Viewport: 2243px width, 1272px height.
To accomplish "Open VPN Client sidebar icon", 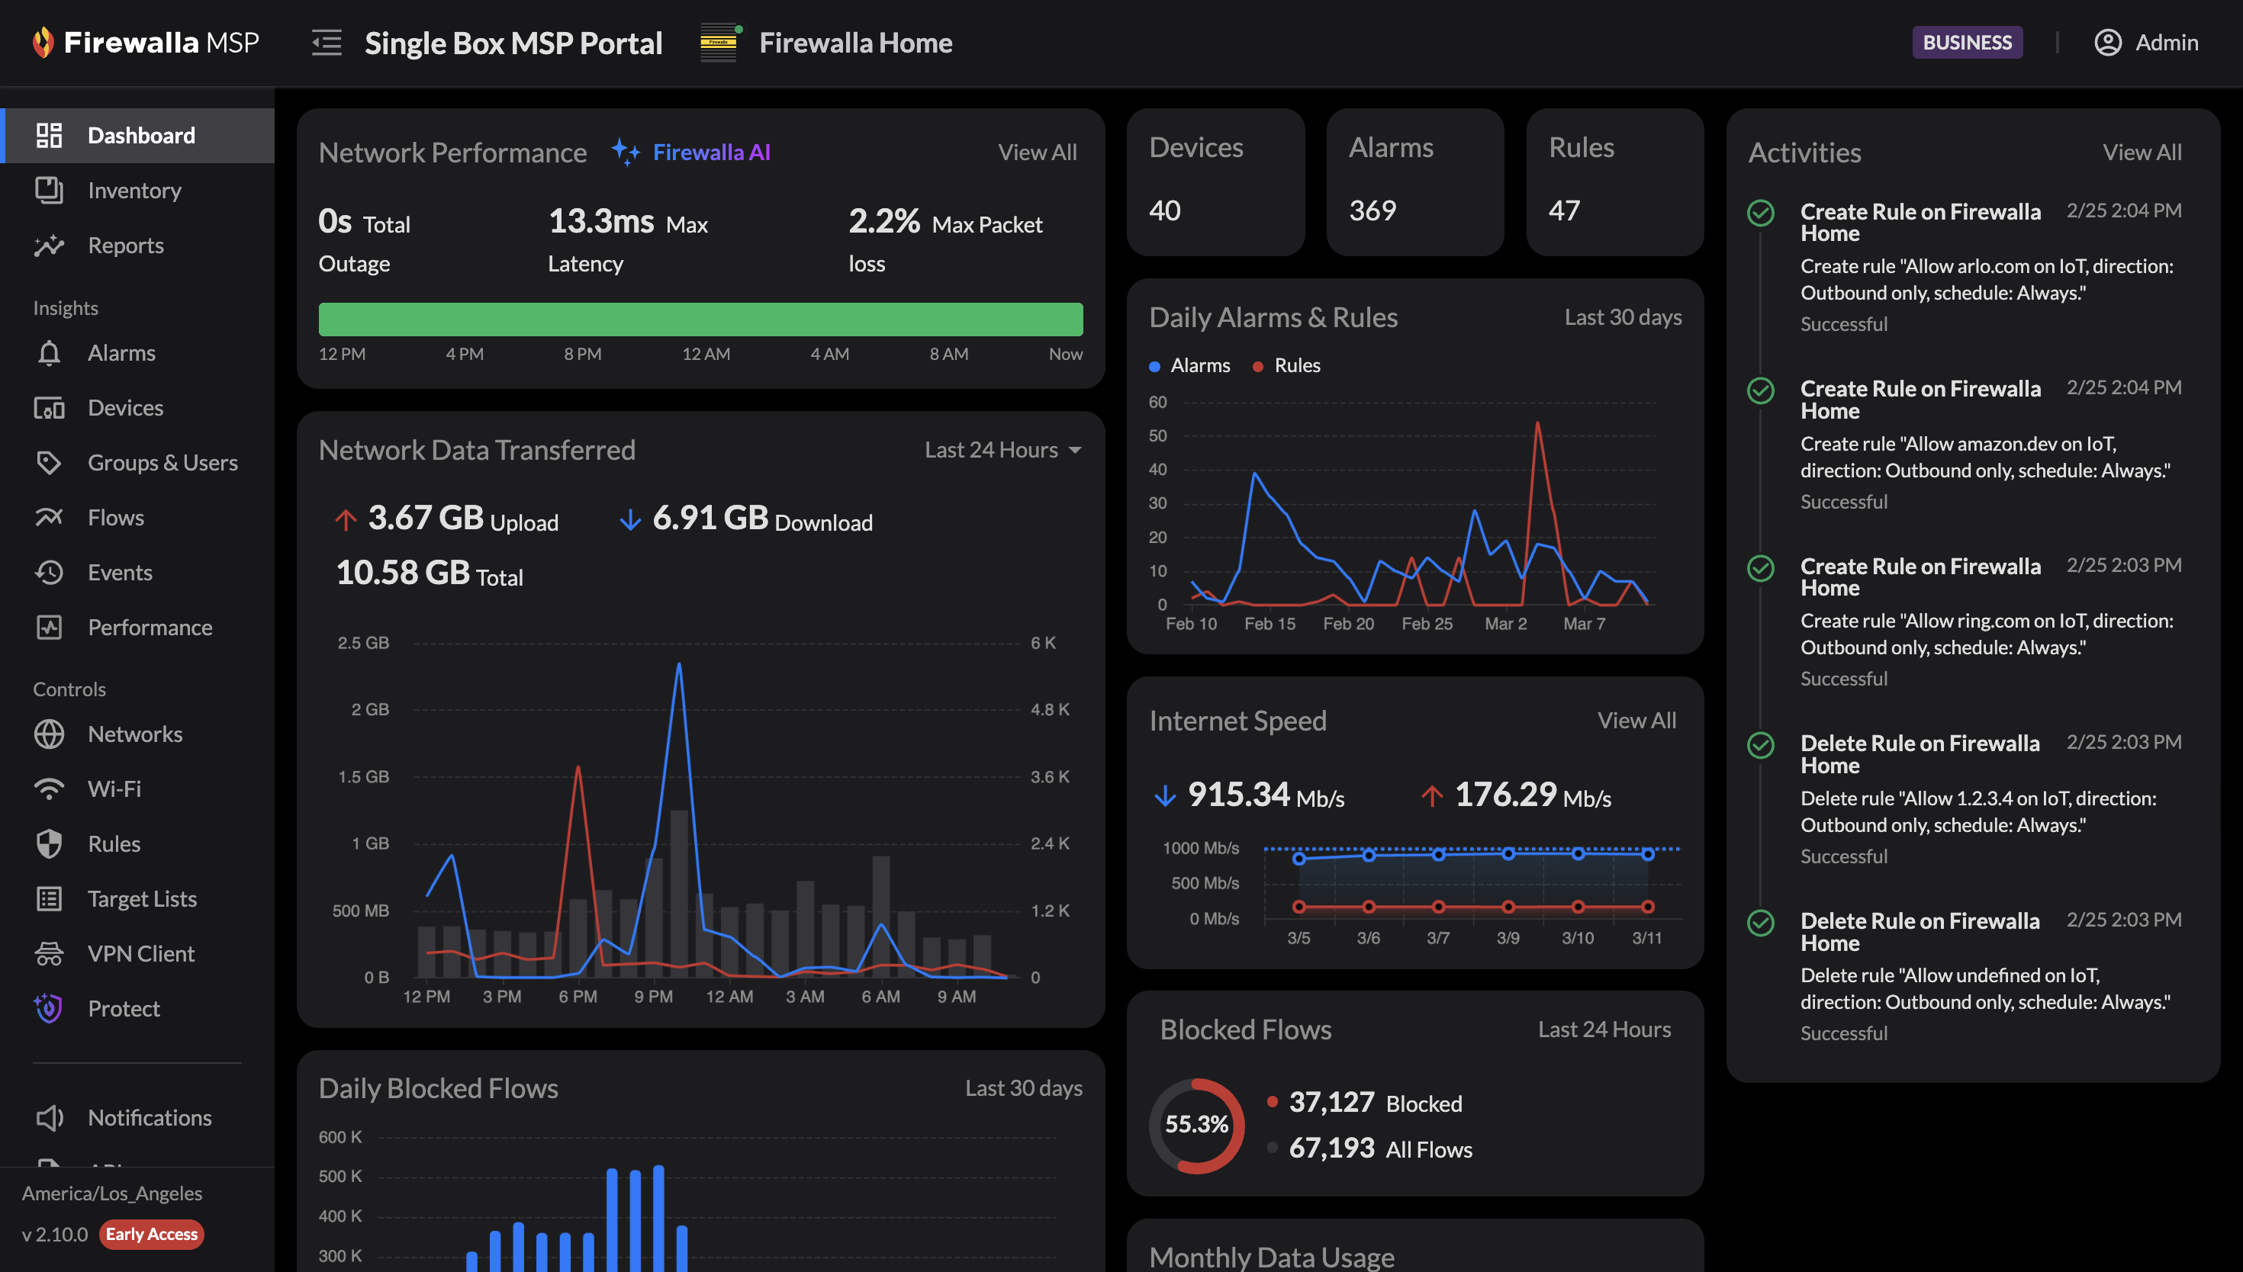I will (49, 953).
